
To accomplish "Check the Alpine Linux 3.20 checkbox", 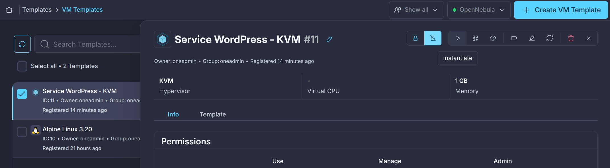I will pos(22,132).
